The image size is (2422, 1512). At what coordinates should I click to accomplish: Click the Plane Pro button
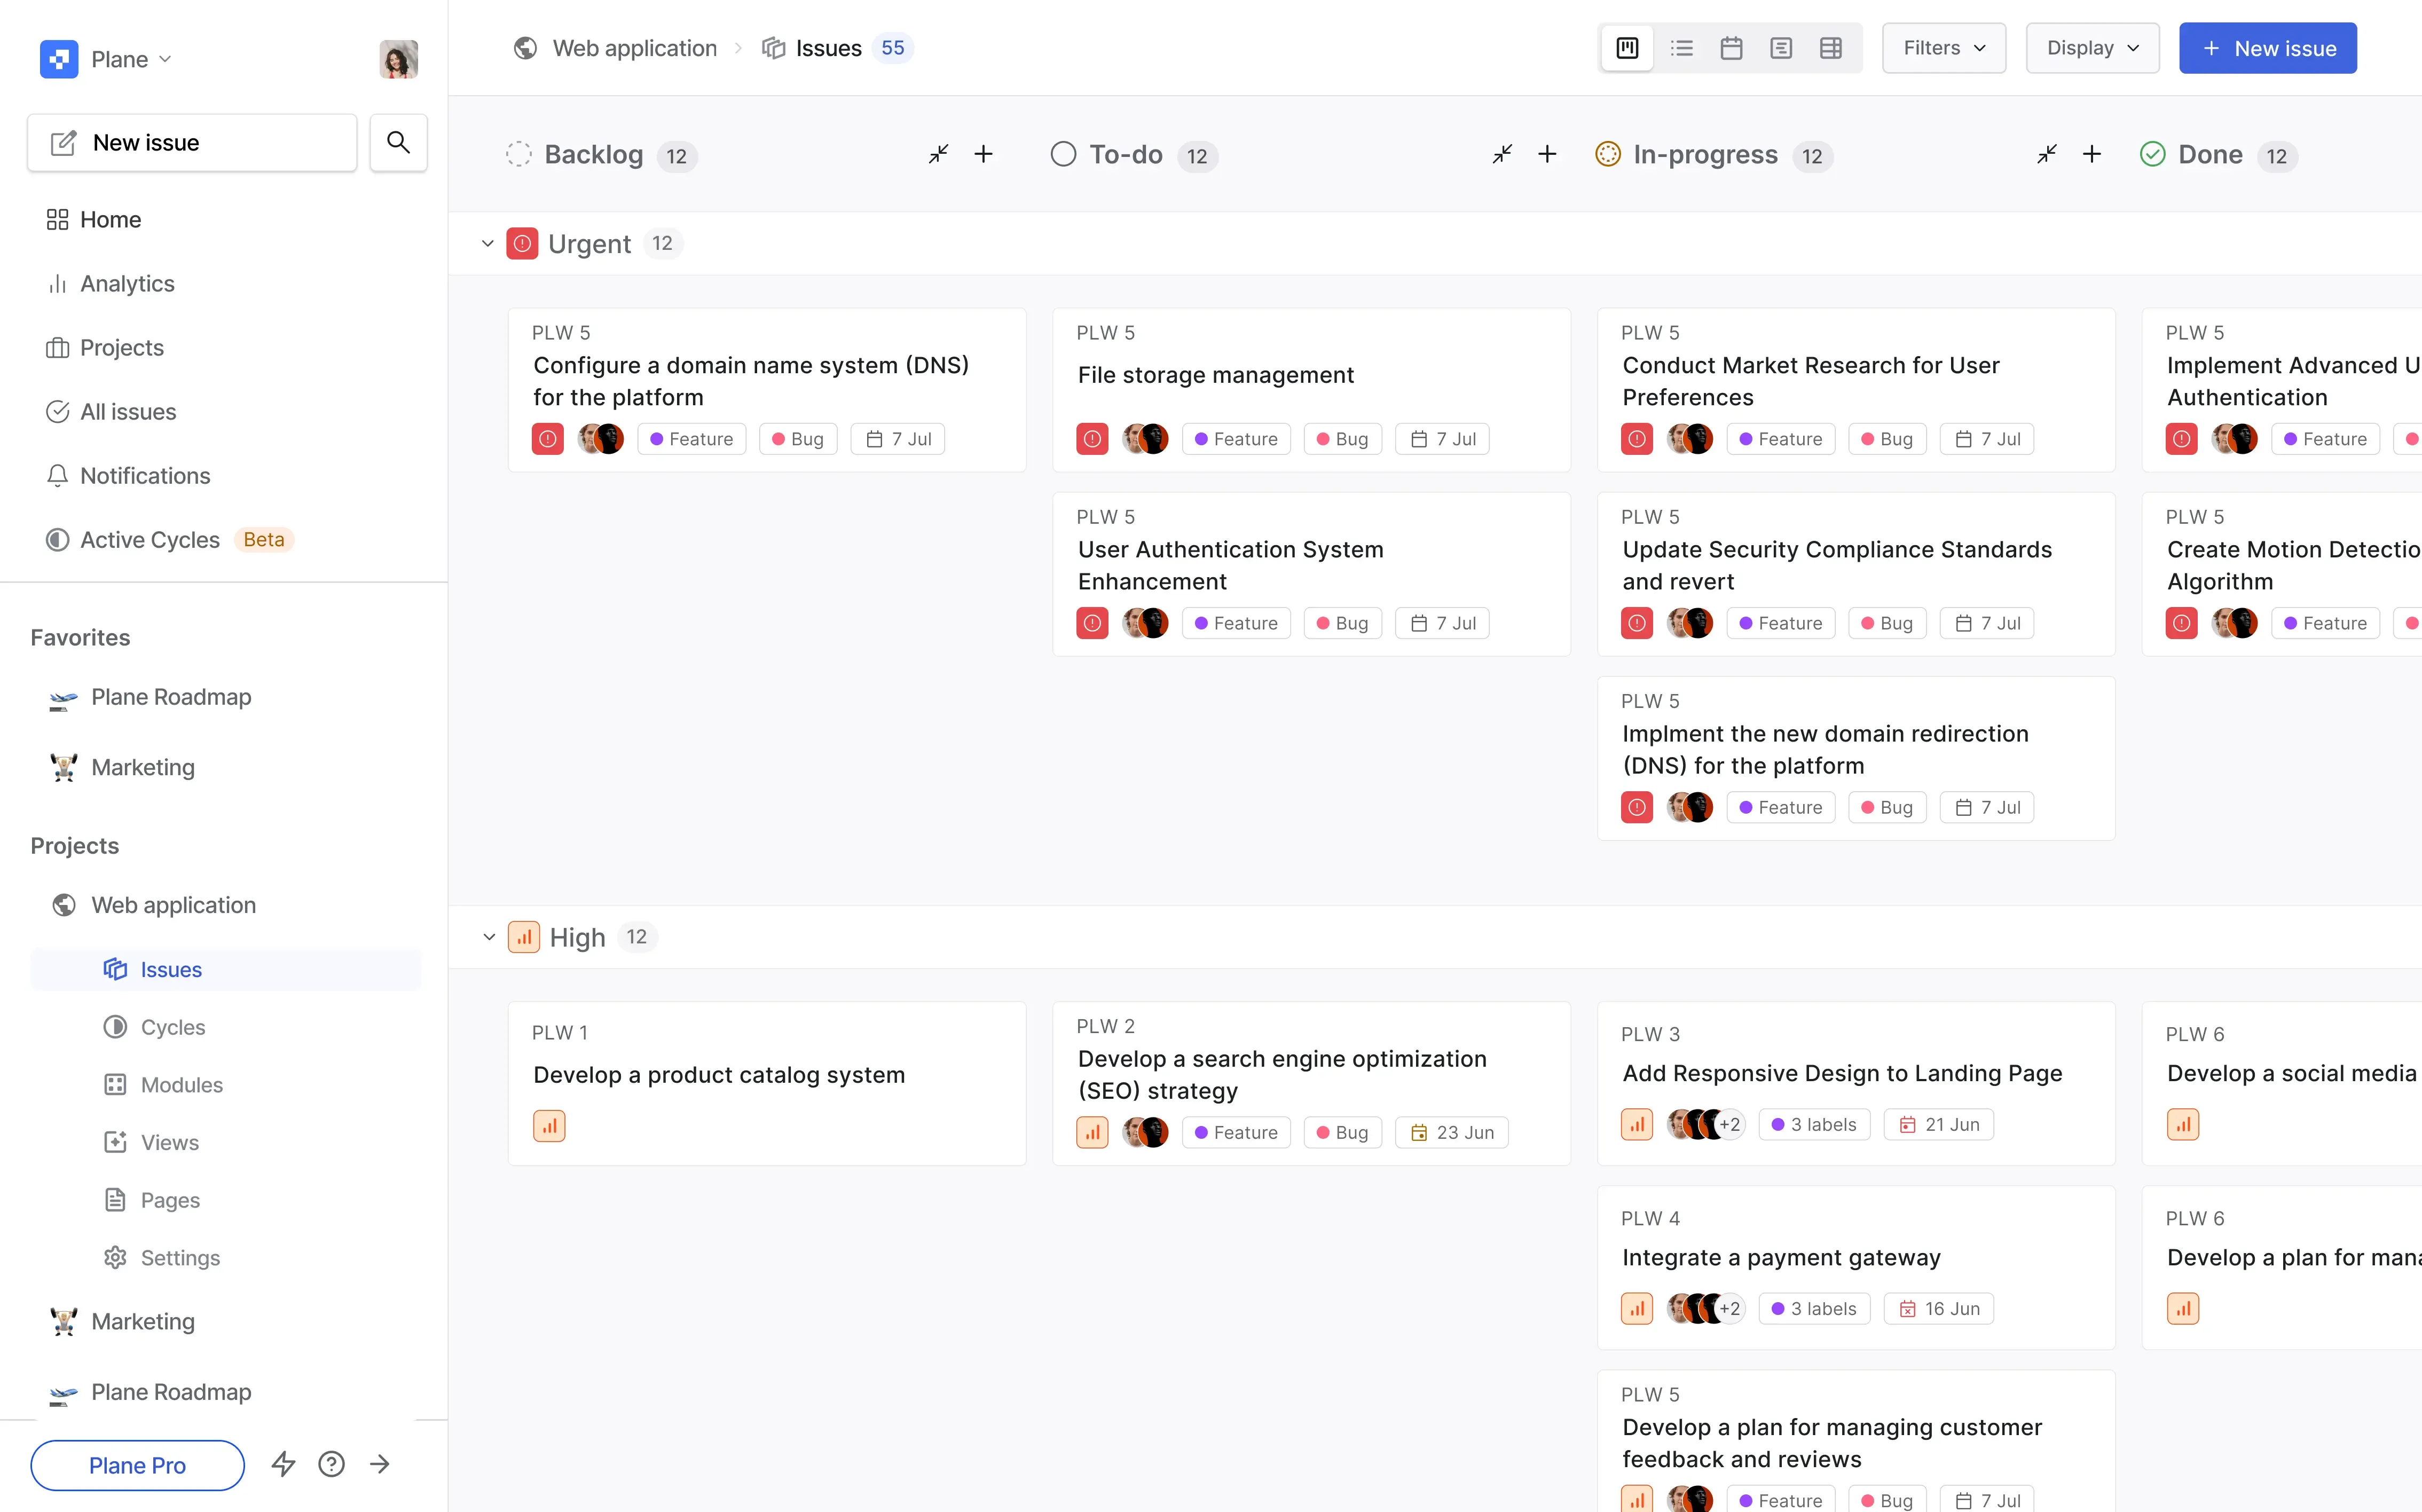pyautogui.click(x=137, y=1465)
